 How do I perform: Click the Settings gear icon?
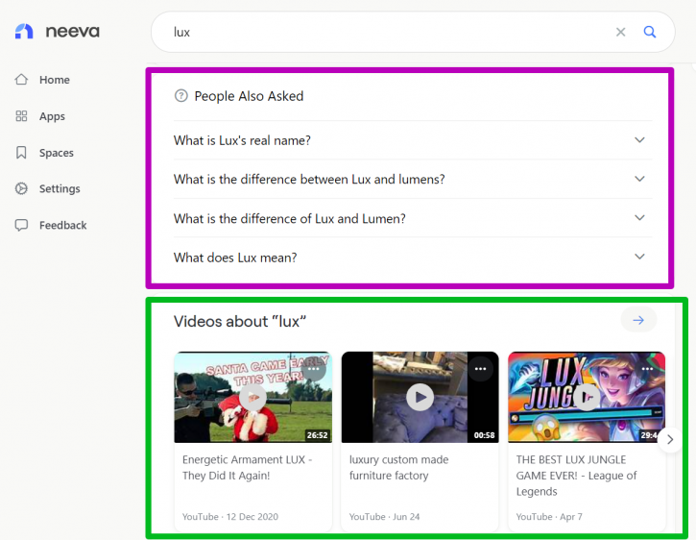[21, 188]
